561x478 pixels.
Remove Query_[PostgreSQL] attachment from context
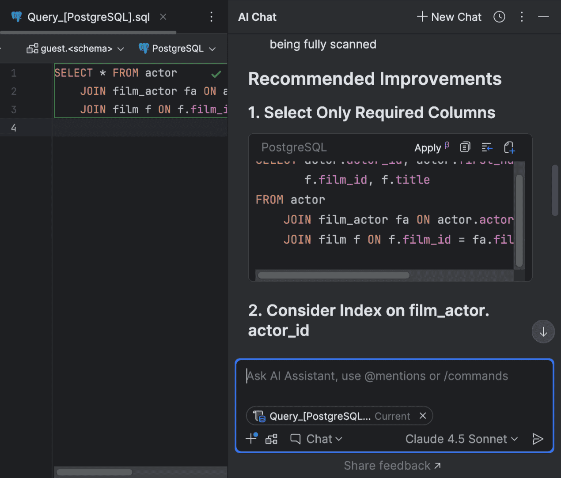click(x=423, y=416)
